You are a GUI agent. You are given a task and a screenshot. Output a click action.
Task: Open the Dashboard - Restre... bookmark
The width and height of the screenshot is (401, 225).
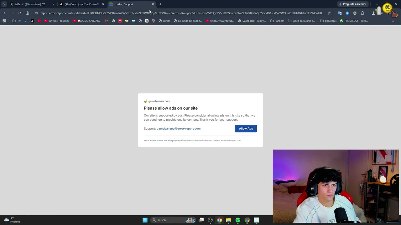252,21
